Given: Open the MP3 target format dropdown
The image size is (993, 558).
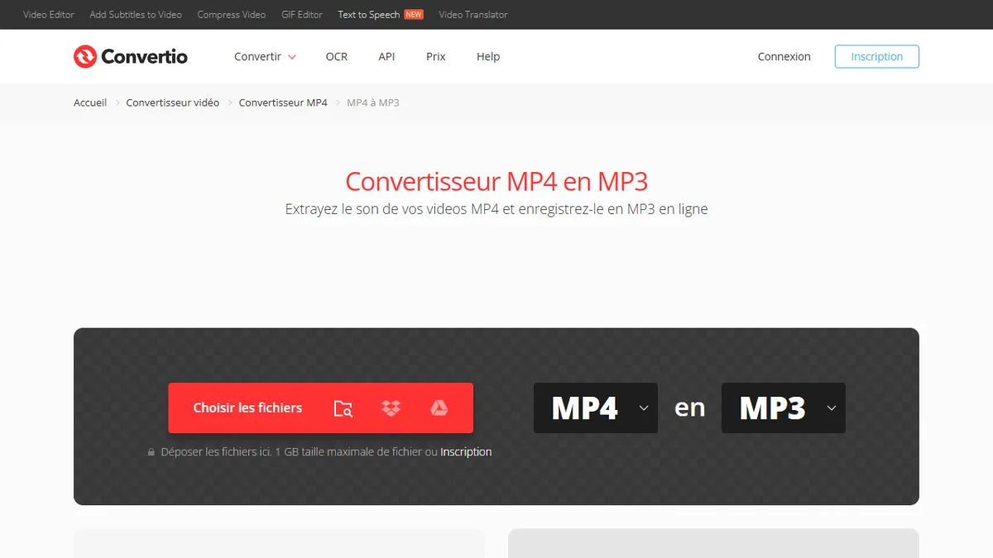Looking at the screenshot, I should click(x=784, y=408).
